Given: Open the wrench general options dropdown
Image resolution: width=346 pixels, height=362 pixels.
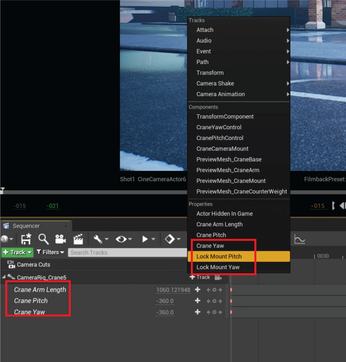Looking at the screenshot, I should click(101, 239).
